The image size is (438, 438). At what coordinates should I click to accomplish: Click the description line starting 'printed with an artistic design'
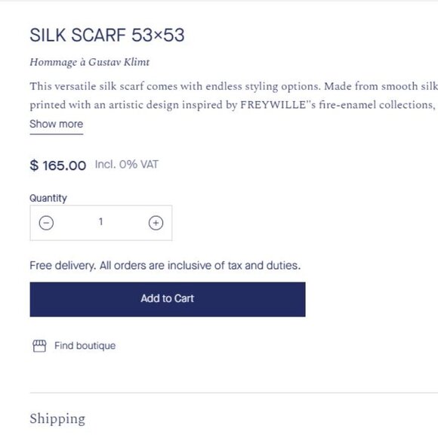pyautogui.click(x=234, y=105)
